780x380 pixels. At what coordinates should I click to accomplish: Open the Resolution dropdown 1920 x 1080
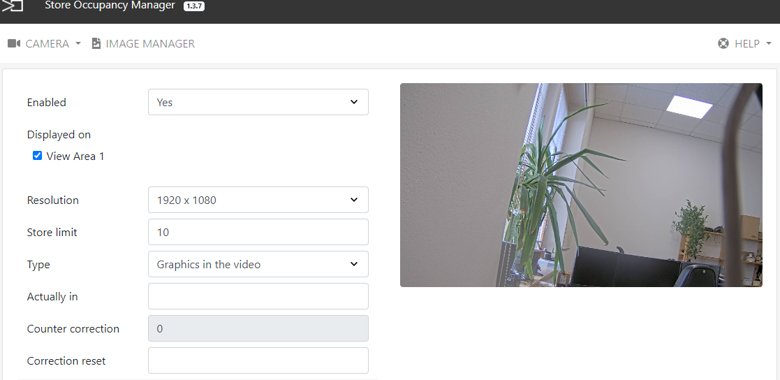pos(258,200)
